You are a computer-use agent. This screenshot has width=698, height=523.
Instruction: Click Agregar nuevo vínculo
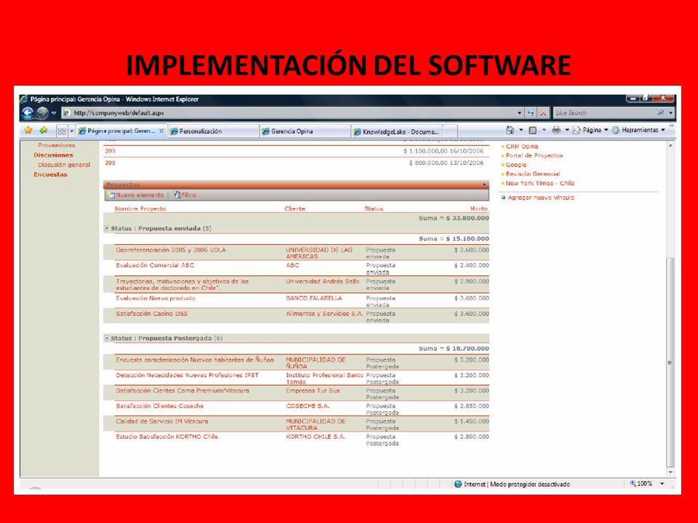[541, 198]
